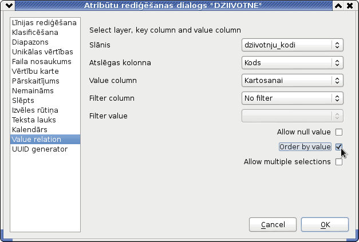Enable the Allow null value checkbox
The width and height of the screenshot is (359, 242).
(339, 132)
